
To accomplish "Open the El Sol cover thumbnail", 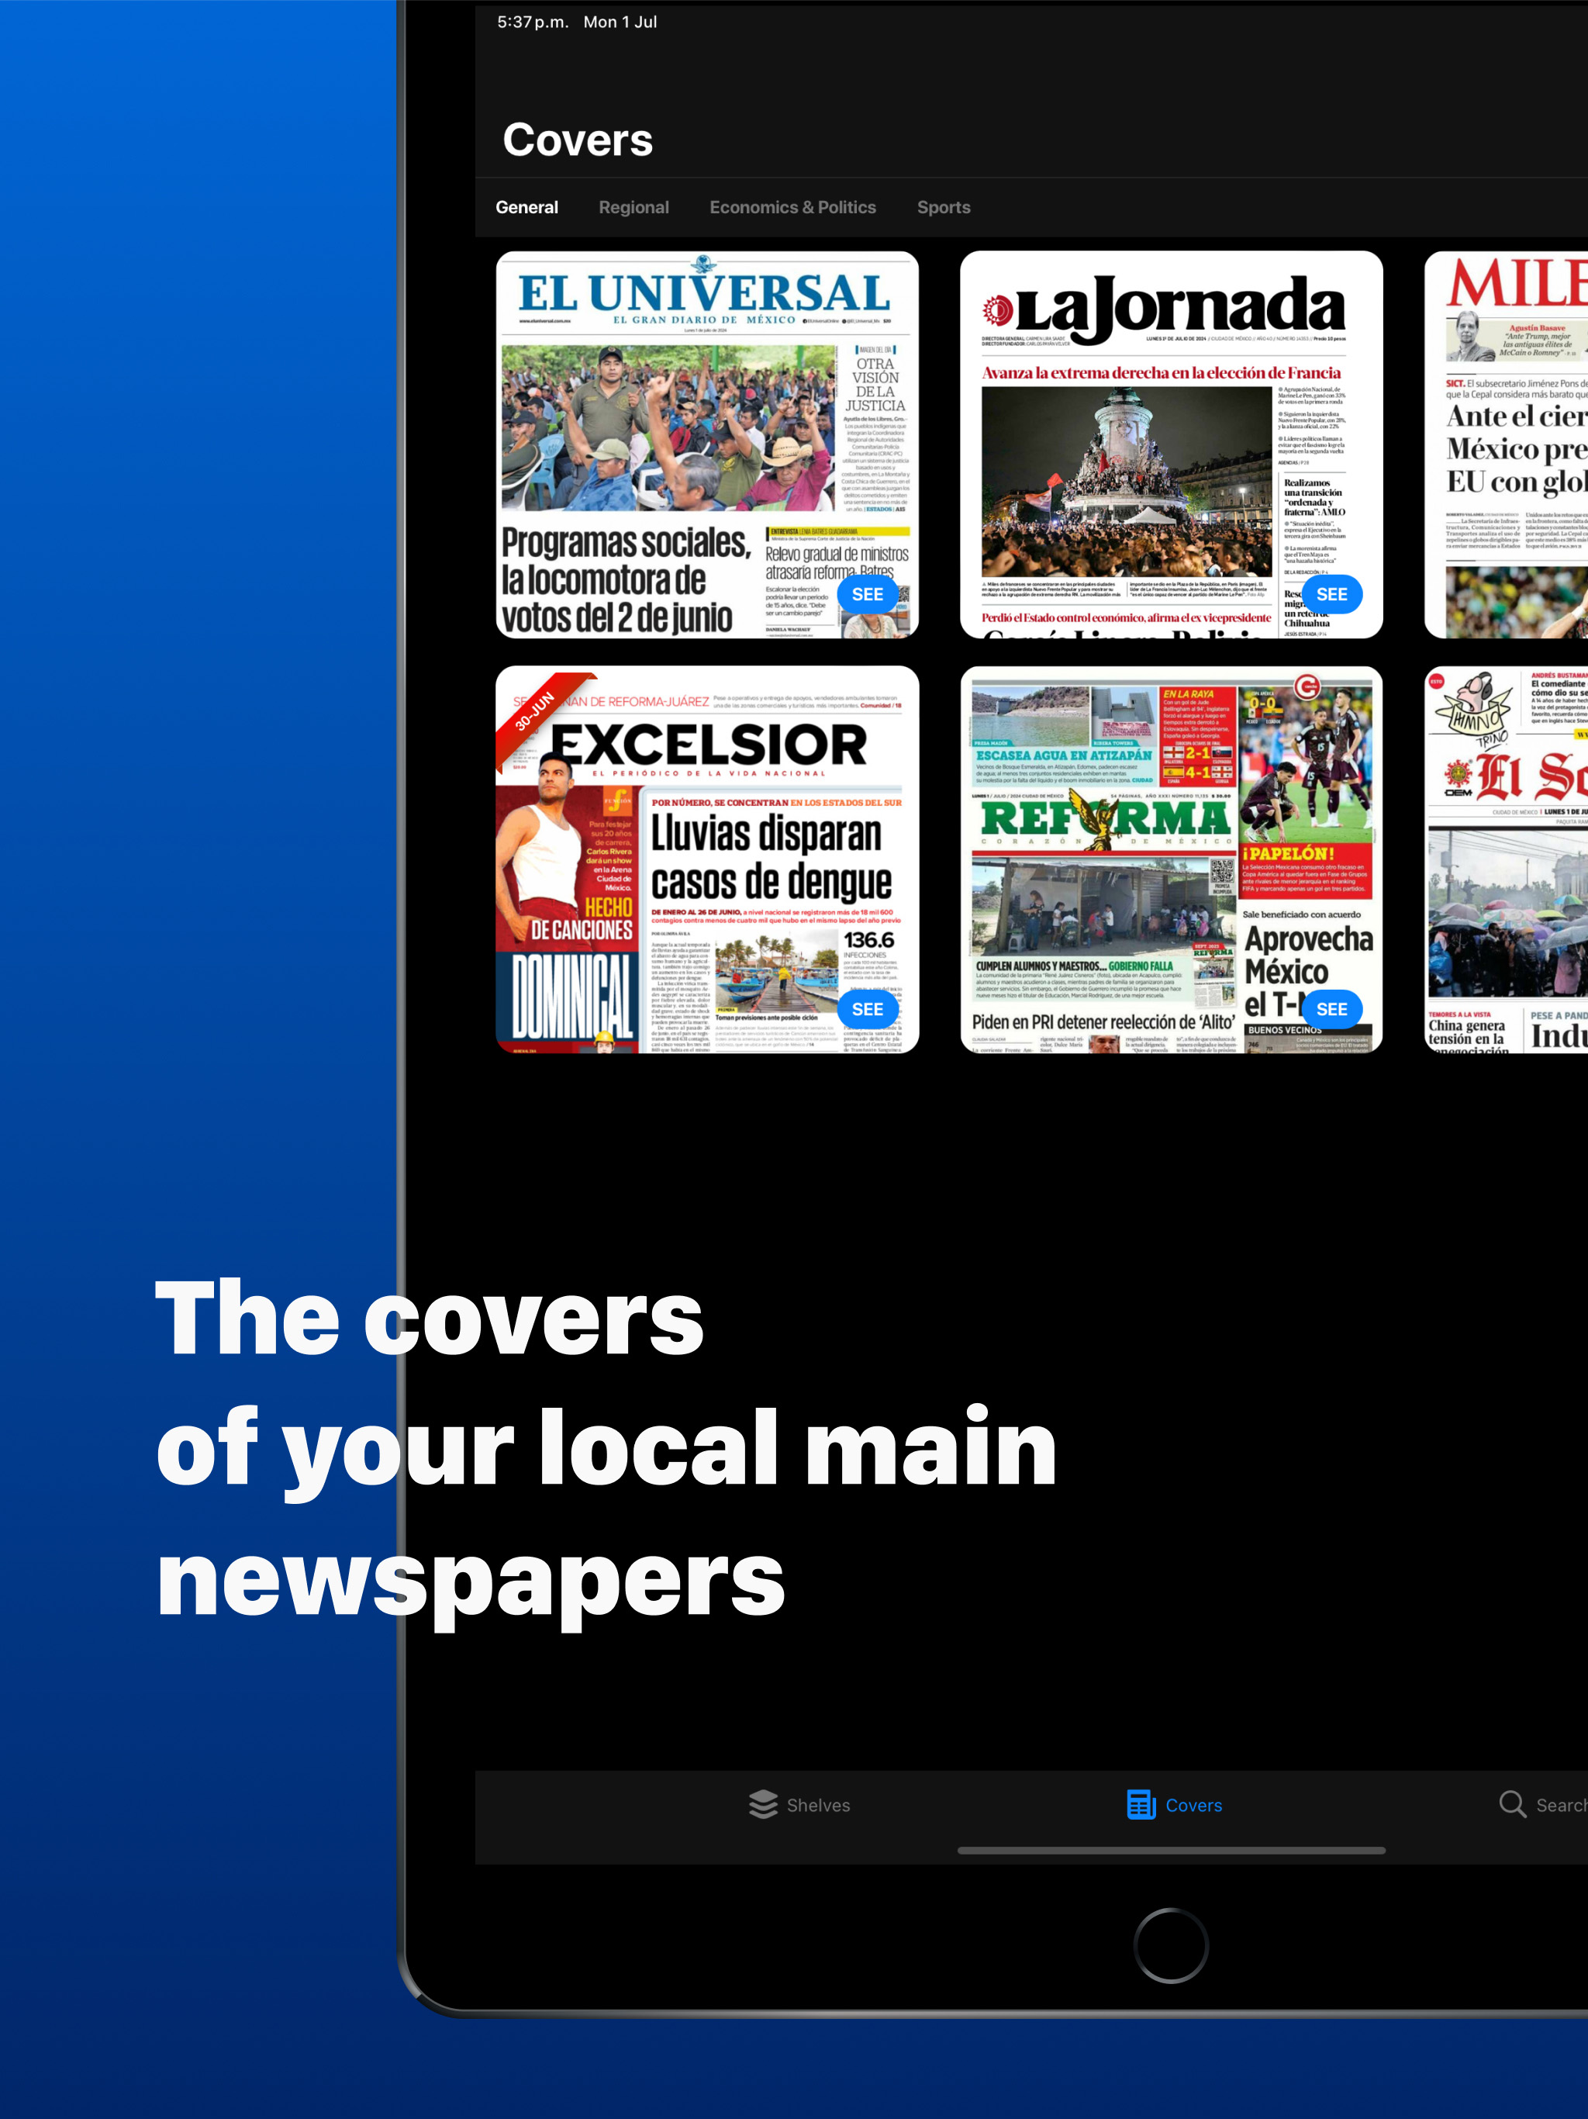I will click(x=1506, y=859).
